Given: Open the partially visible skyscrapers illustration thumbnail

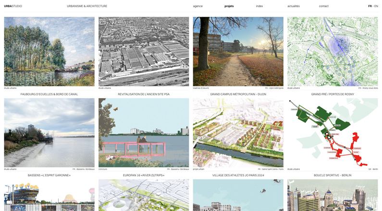Looking at the screenshot, I should click(333, 195).
